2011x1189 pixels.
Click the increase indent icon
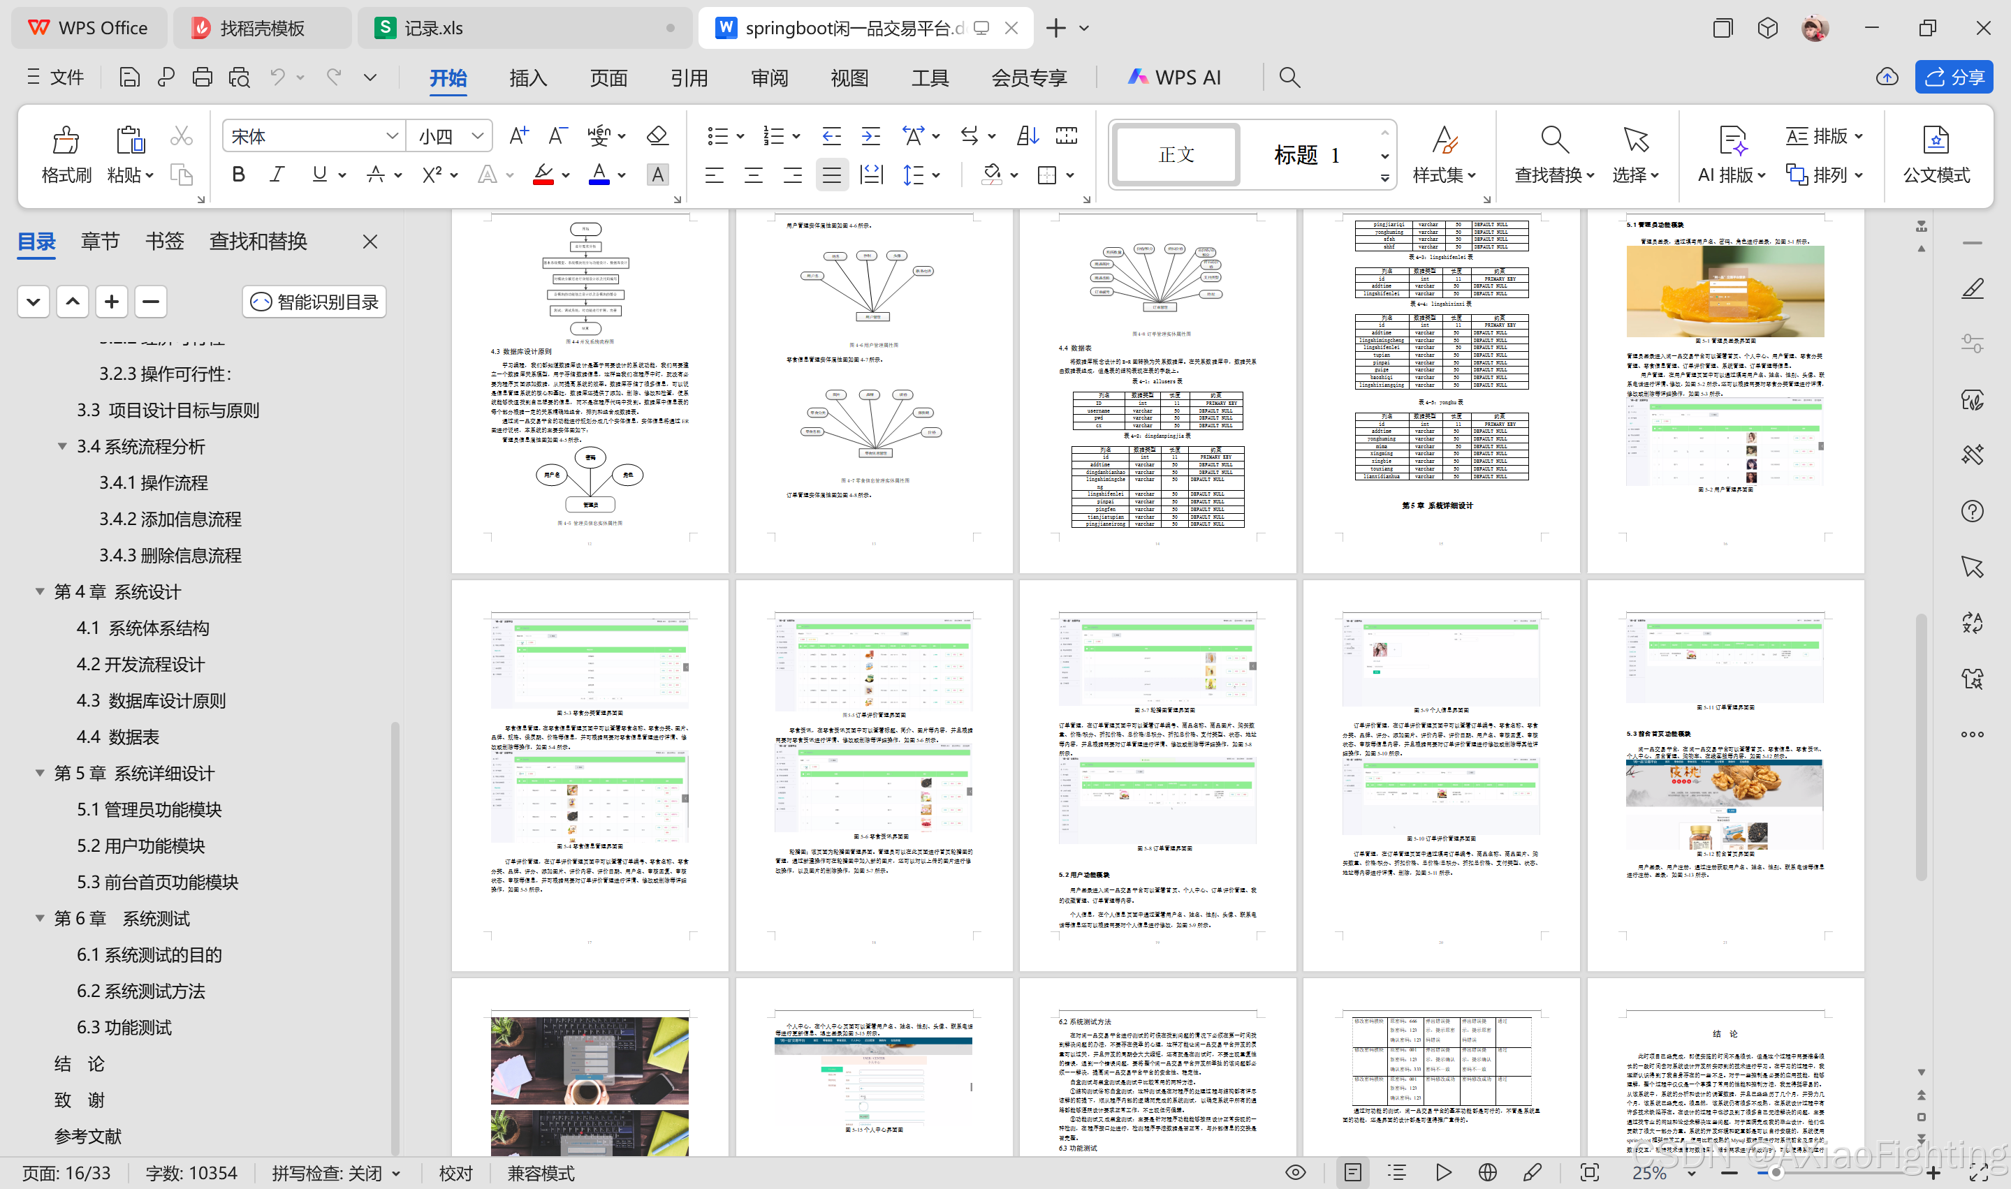[x=870, y=136]
